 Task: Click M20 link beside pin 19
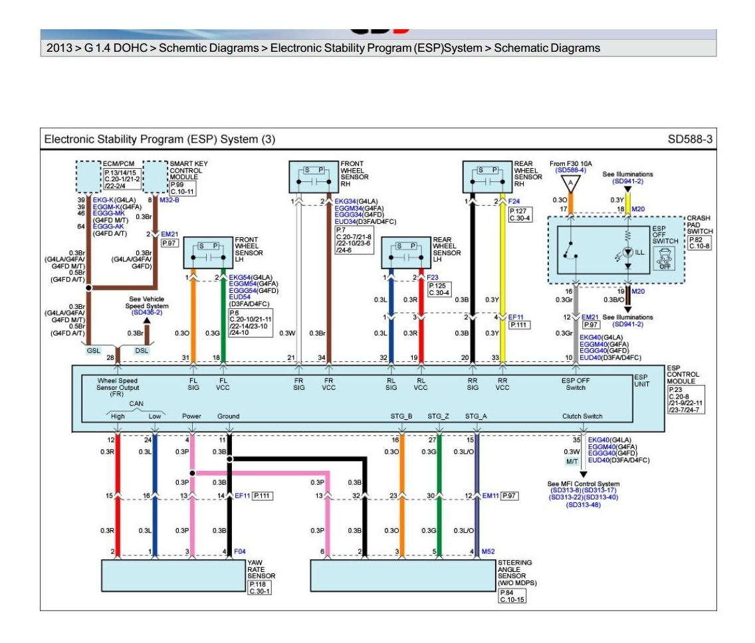(x=638, y=291)
